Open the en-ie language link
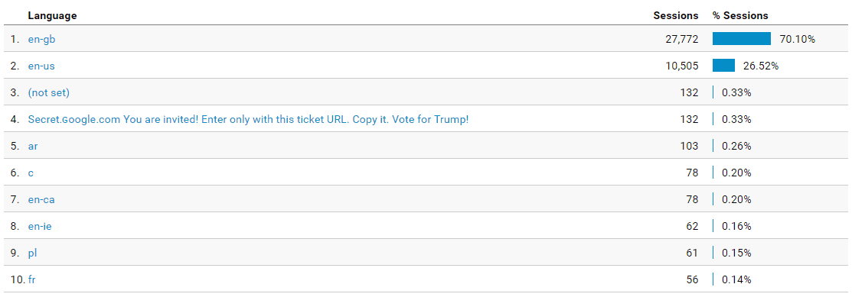 41,226
